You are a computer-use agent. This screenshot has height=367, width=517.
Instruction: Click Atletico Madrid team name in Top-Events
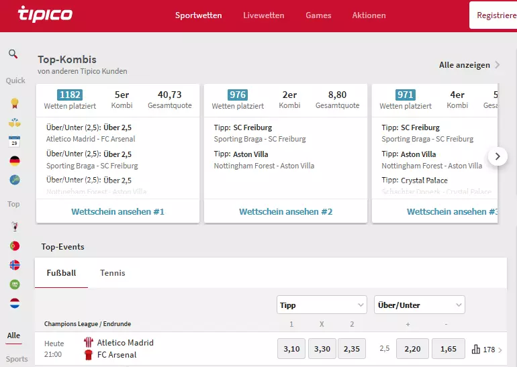click(126, 343)
